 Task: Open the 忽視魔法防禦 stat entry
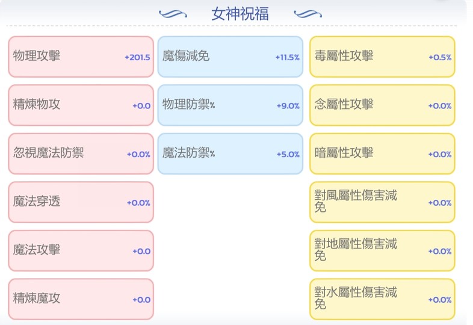(81, 154)
